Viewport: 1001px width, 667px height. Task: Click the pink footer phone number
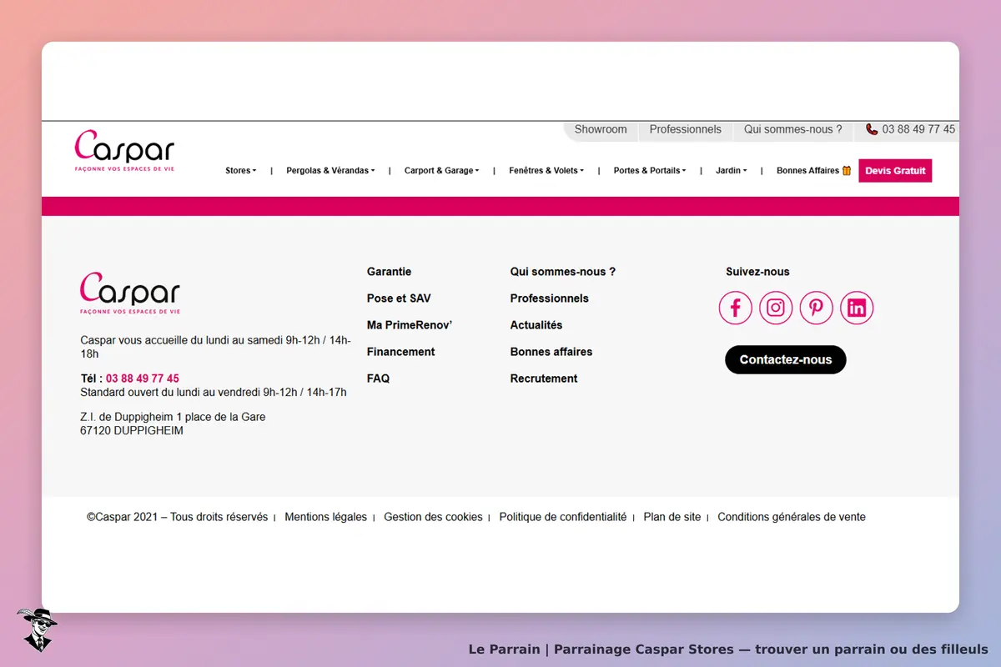tap(143, 379)
